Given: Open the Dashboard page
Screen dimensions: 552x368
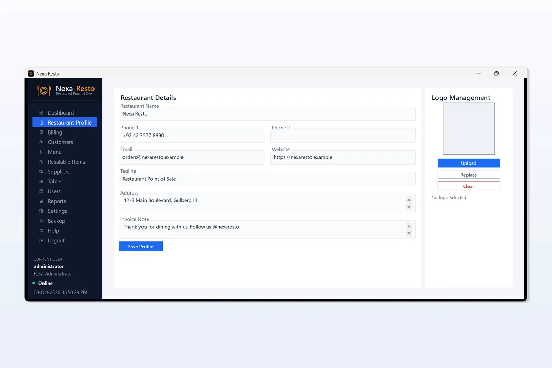Looking at the screenshot, I should (65, 113).
